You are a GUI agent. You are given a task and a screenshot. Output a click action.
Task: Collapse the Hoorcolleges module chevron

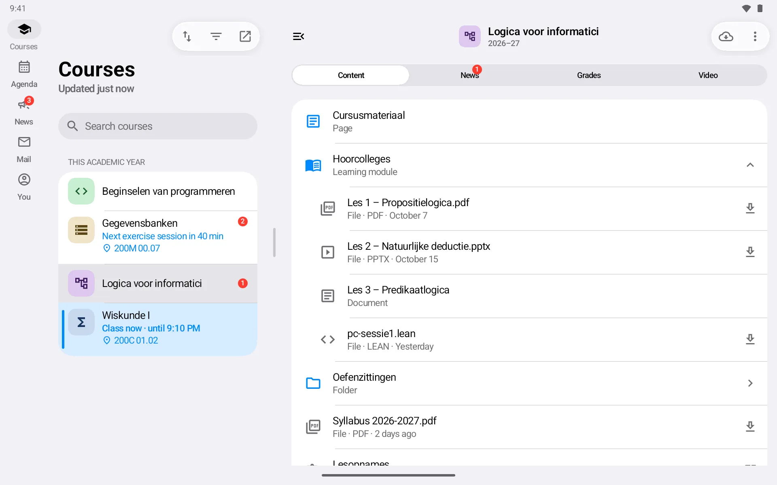750,165
